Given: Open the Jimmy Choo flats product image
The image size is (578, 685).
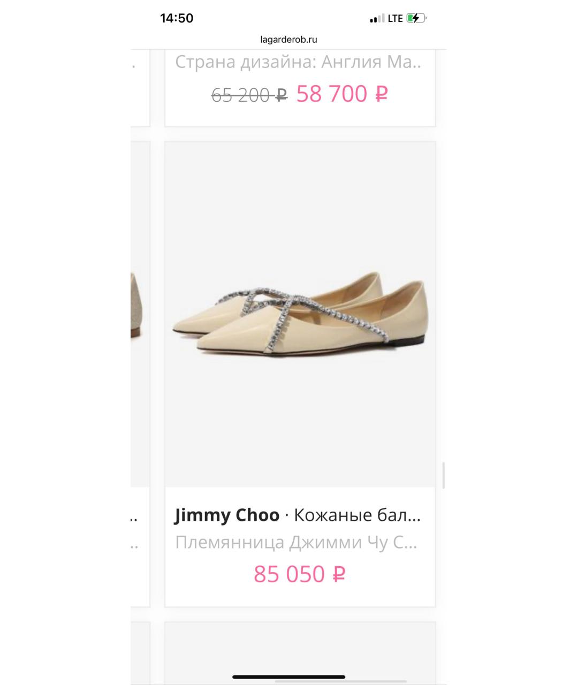Looking at the screenshot, I should (x=300, y=314).
